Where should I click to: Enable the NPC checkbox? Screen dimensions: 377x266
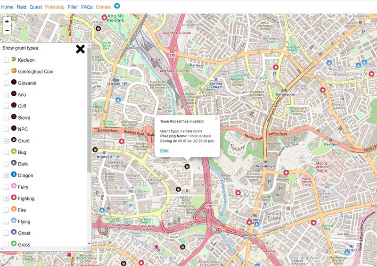tap(6, 129)
